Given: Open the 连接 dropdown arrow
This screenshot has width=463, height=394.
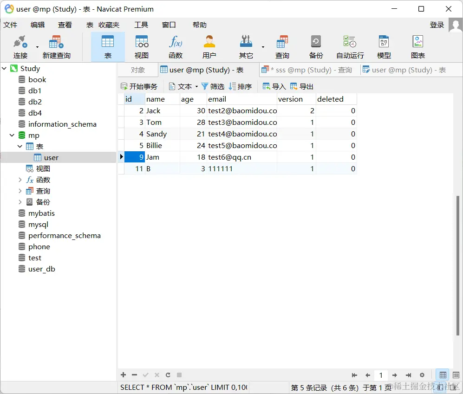Looking at the screenshot, I should [37, 47].
